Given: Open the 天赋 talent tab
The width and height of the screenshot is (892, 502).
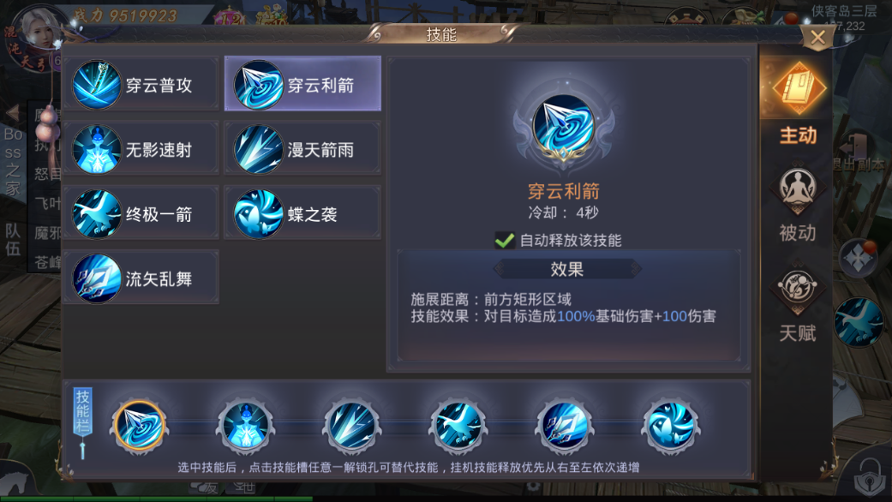Looking at the screenshot, I should 798,302.
